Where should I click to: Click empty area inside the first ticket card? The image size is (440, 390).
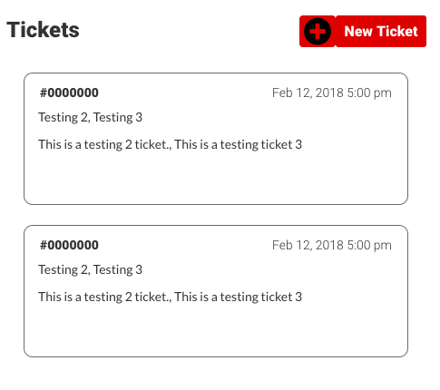216,179
